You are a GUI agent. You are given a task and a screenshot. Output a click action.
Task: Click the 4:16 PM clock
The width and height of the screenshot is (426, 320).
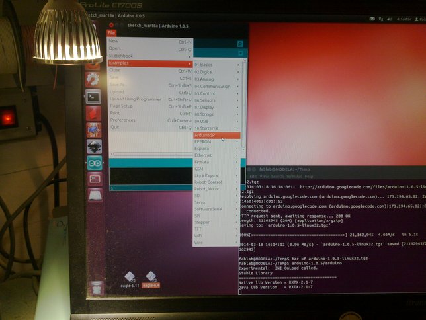pos(404,19)
